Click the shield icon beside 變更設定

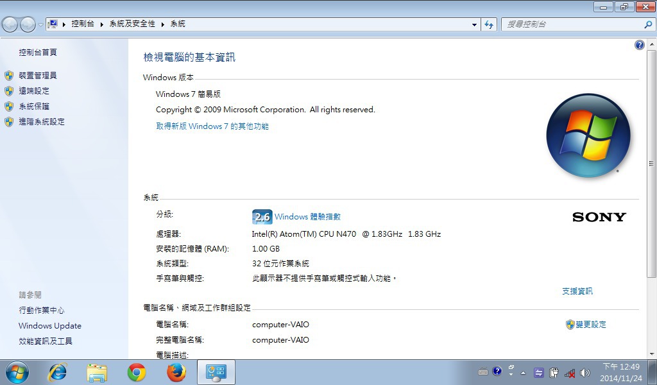tap(570, 325)
